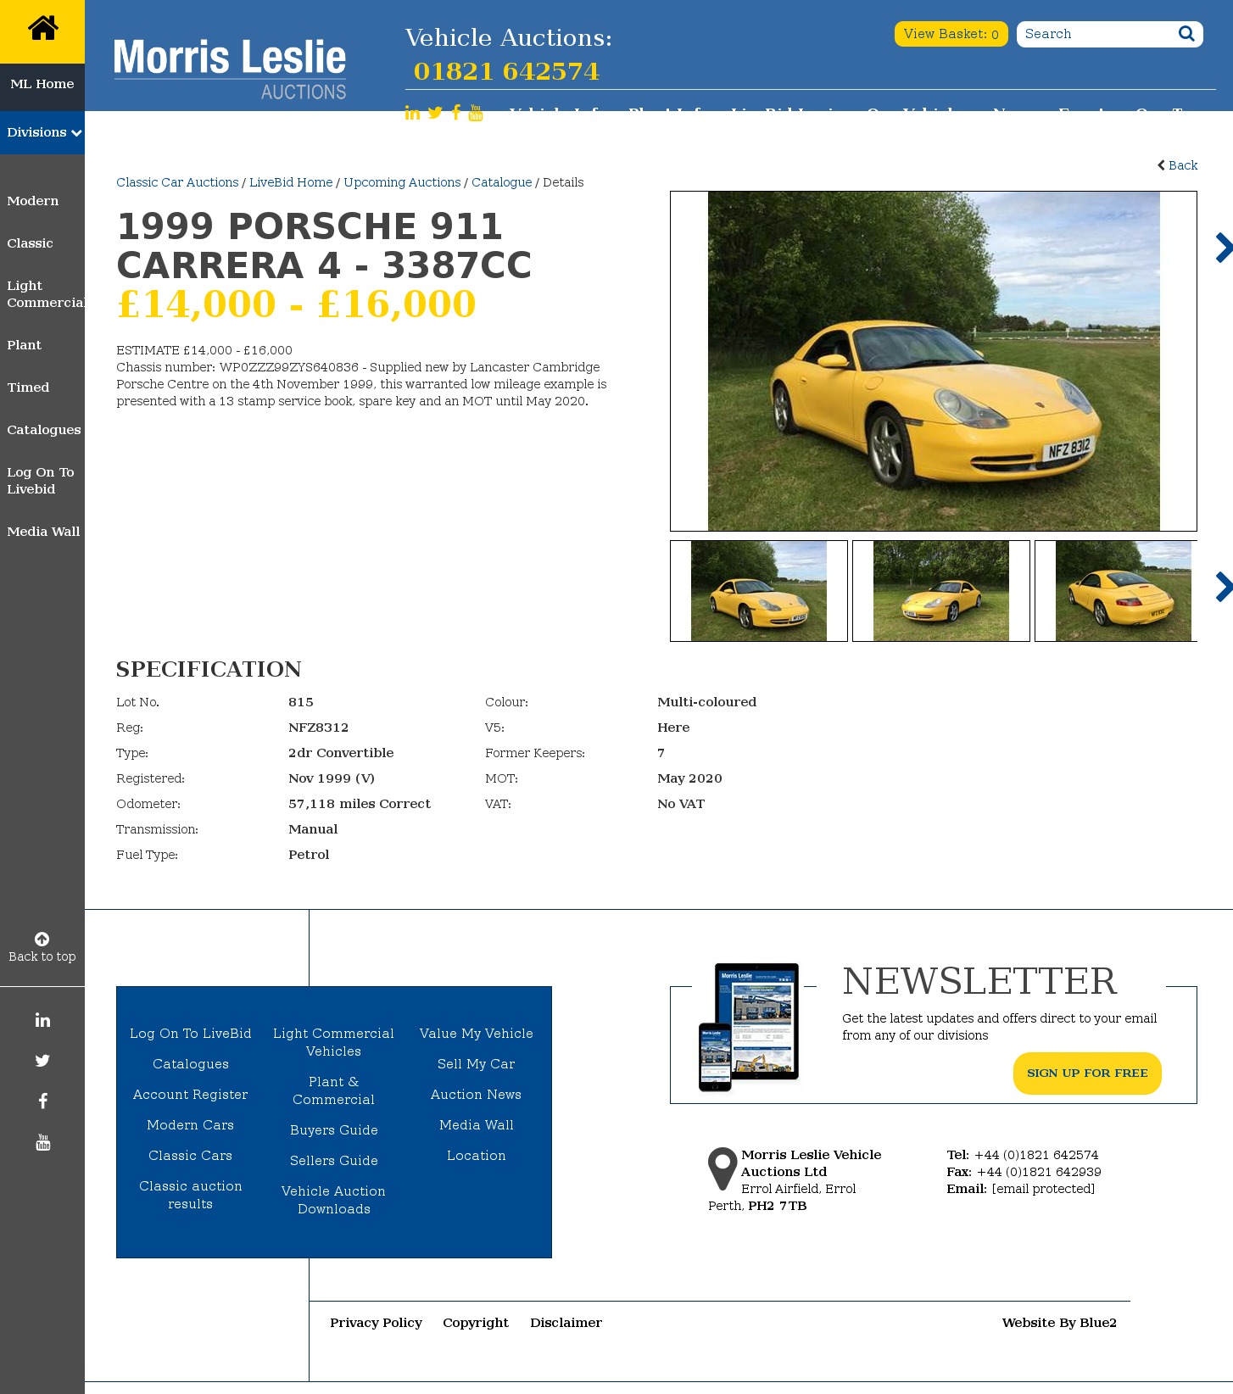Click the yellow home icon
The image size is (1233, 1394).
coord(42,29)
